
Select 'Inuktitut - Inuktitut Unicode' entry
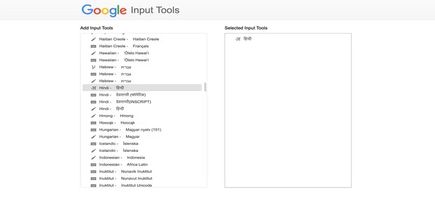[x=126, y=186]
